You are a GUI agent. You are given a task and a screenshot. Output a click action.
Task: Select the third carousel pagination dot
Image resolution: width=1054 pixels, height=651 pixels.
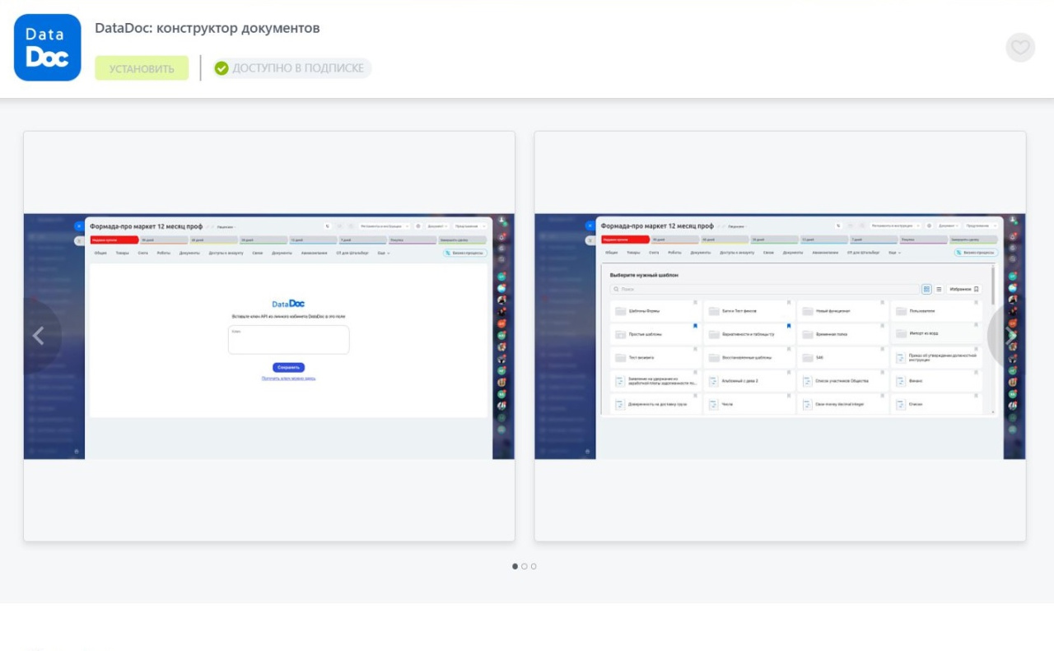click(534, 566)
